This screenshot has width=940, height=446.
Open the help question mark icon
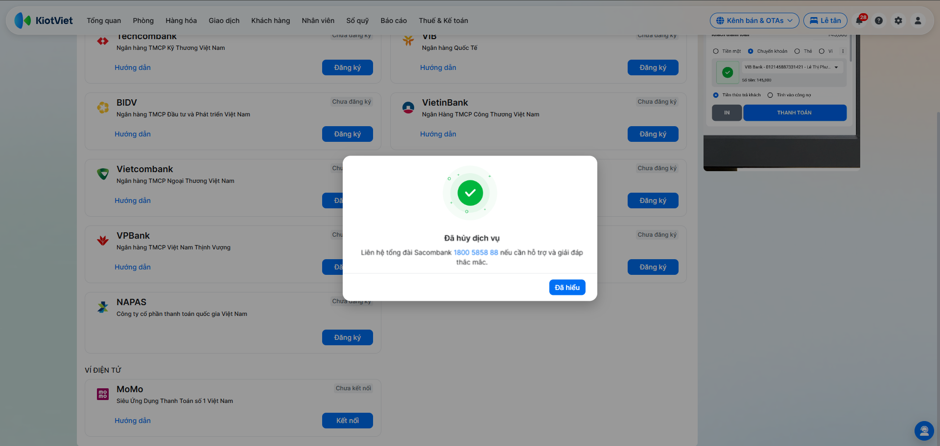879,21
